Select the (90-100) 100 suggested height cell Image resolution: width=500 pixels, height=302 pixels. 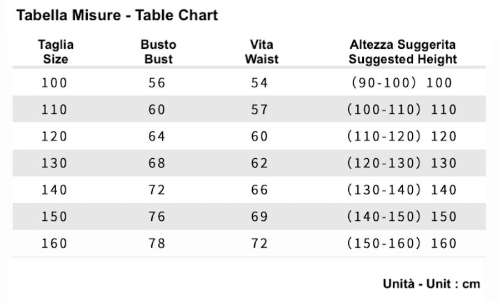coord(402,83)
